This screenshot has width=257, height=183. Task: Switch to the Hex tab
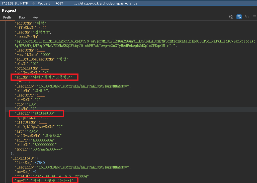pos(36,17)
